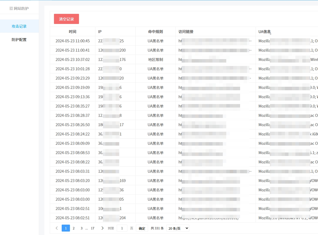The height and width of the screenshot is (235, 318).
Task: Focus the page number input field
Action: [122, 228]
